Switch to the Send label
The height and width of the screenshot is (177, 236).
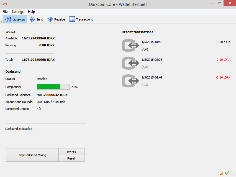(40, 19)
